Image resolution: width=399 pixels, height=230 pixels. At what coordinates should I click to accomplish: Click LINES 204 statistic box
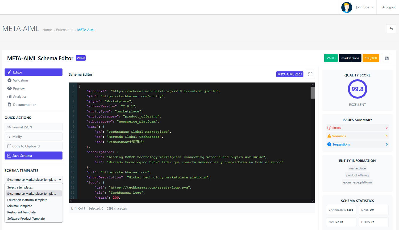coord(373,210)
